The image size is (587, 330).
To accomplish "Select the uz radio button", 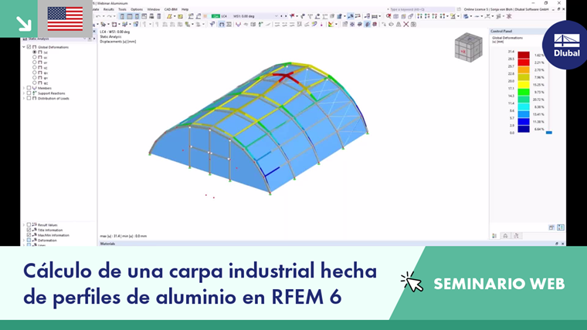I will (35, 68).
